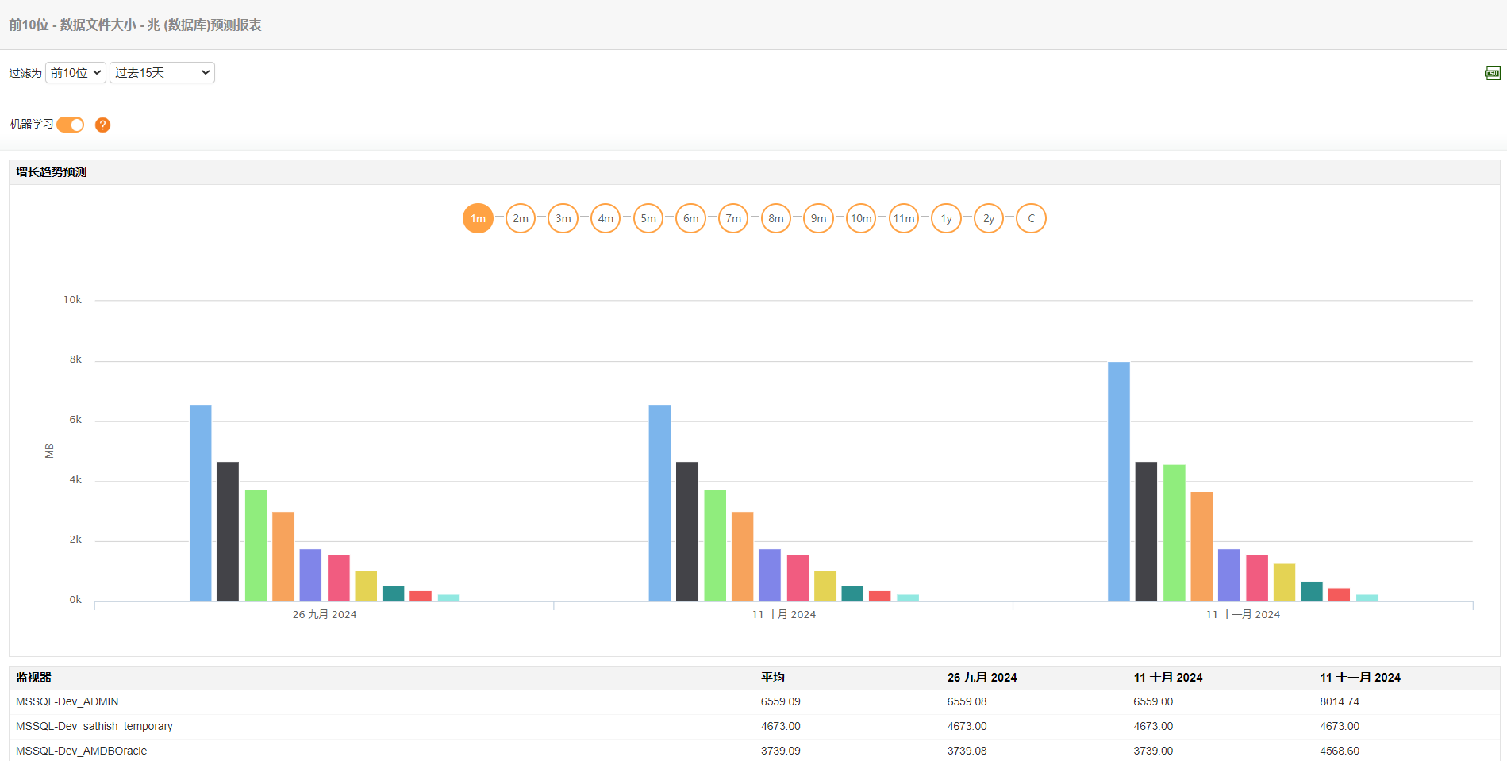Select the 1m forecast period
This screenshot has height=761, width=1507.
point(478,218)
